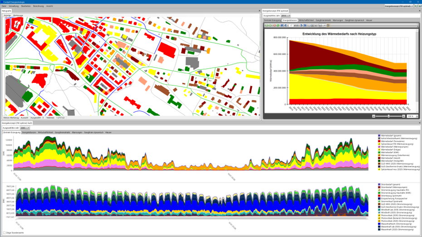
Task: Click the previous page arrow in report toolbar
Action: click(285, 25)
